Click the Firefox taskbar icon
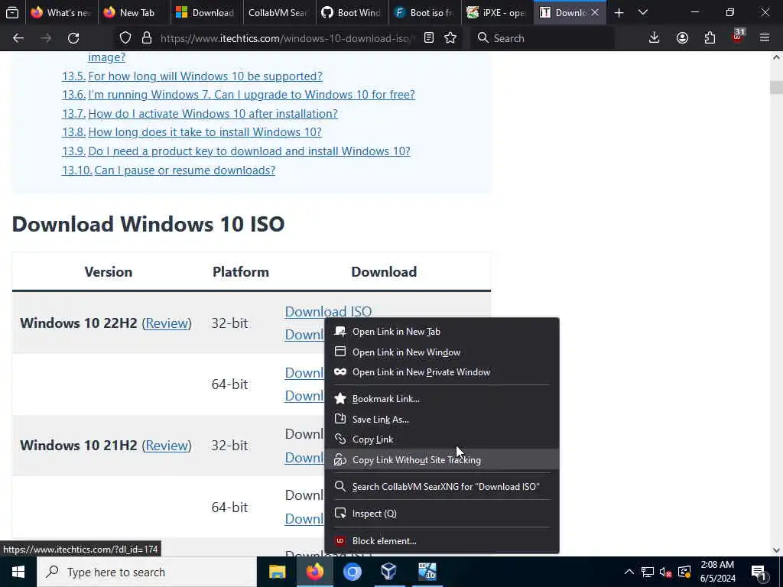Screen dimensions: 783x587 coord(314,572)
